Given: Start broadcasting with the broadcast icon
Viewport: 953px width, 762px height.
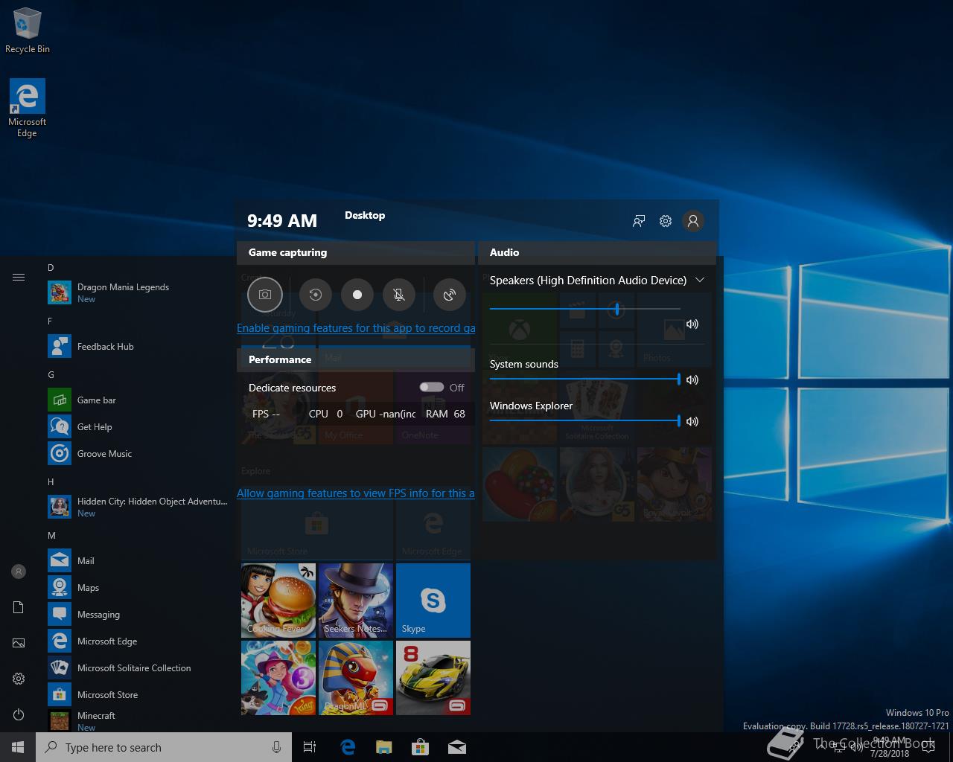Looking at the screenshot, I should click(x=450, y=295).
